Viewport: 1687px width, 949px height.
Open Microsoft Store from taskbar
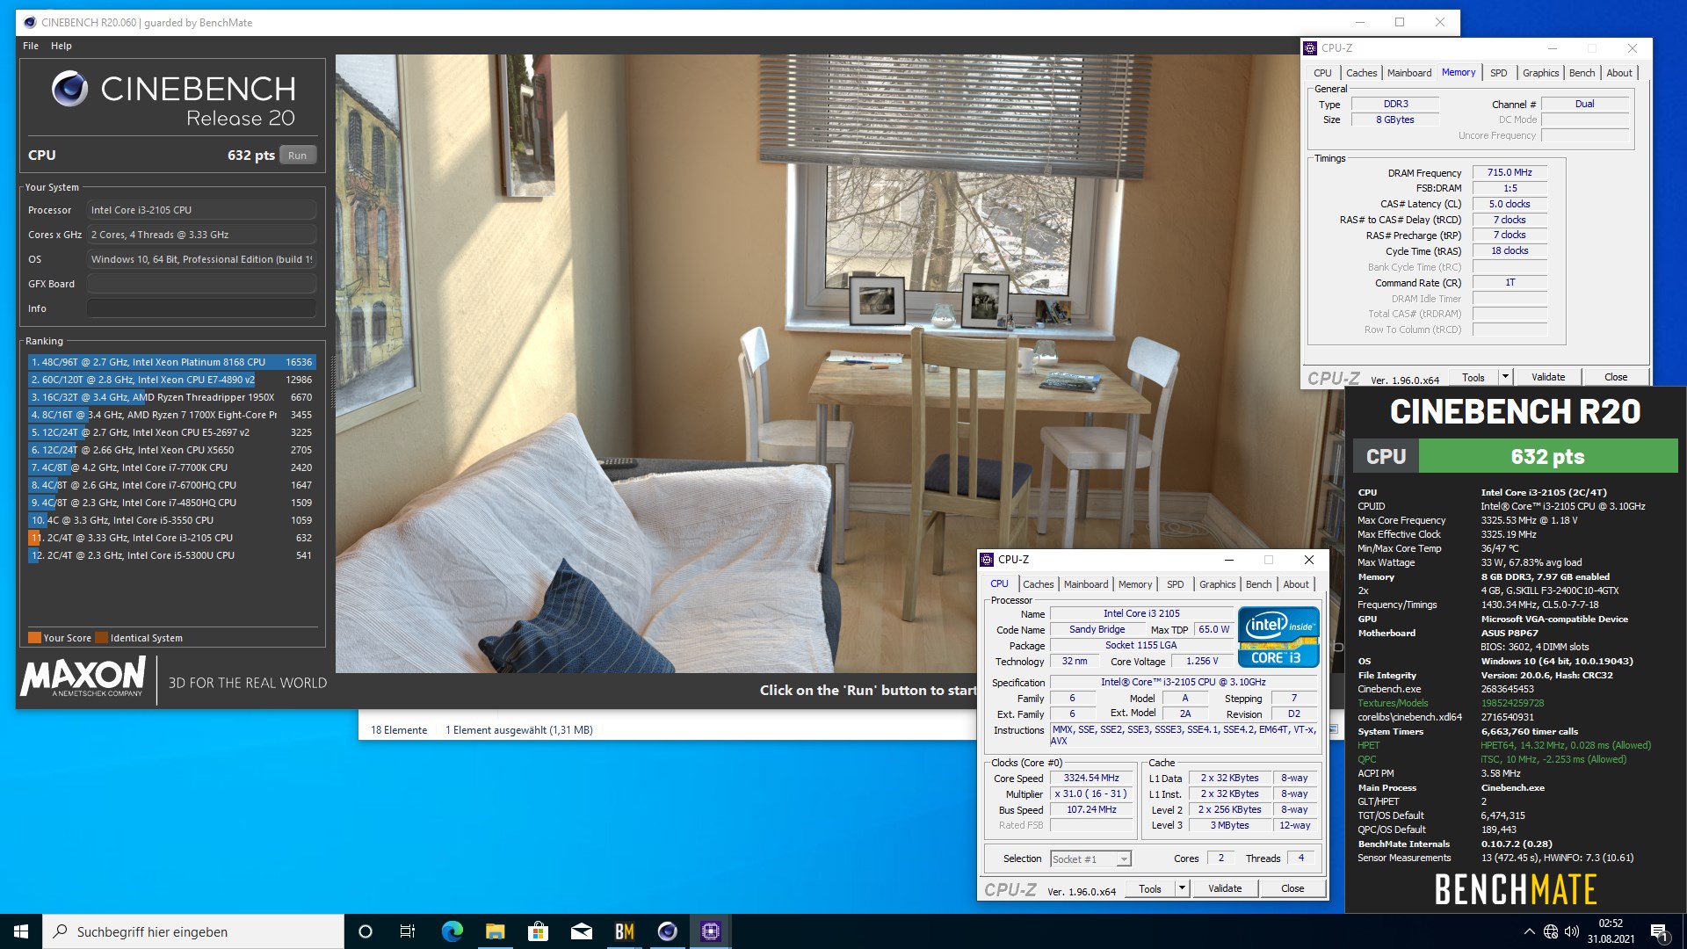[538, 931]
